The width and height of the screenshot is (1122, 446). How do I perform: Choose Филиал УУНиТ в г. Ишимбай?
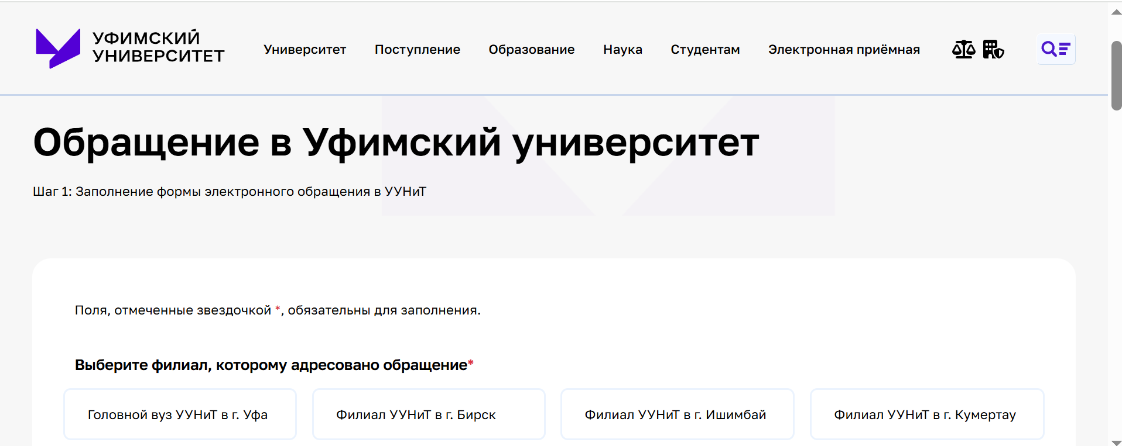pyautogui.click(x=677, y=414)
